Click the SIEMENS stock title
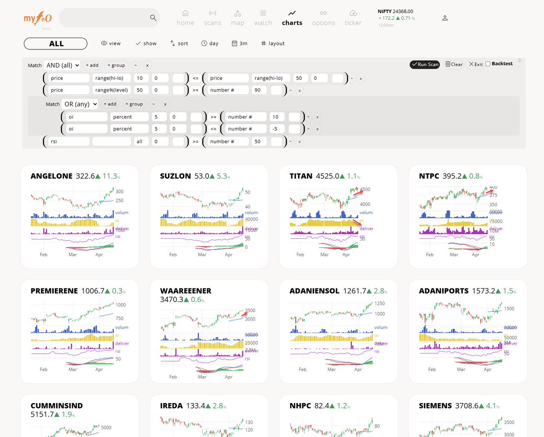 click(435, 406)
